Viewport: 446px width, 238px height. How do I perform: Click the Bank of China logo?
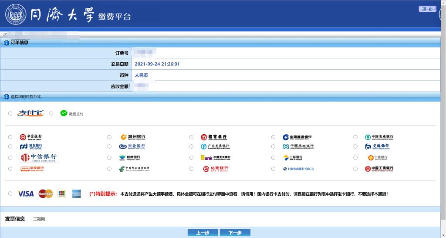31,137
